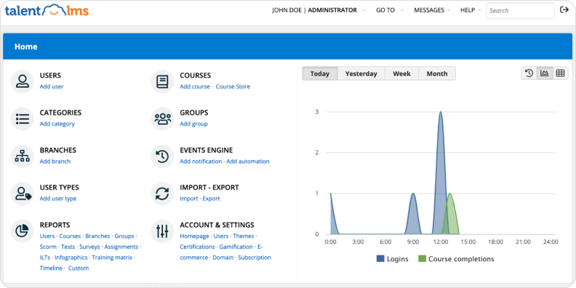This screenshot has height=288, width=576.
Task: Click the Add user type link
Action: [58, 199]
